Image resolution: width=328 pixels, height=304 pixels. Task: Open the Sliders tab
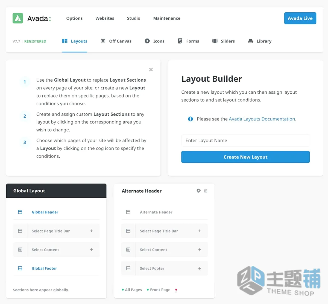[224, 41]
